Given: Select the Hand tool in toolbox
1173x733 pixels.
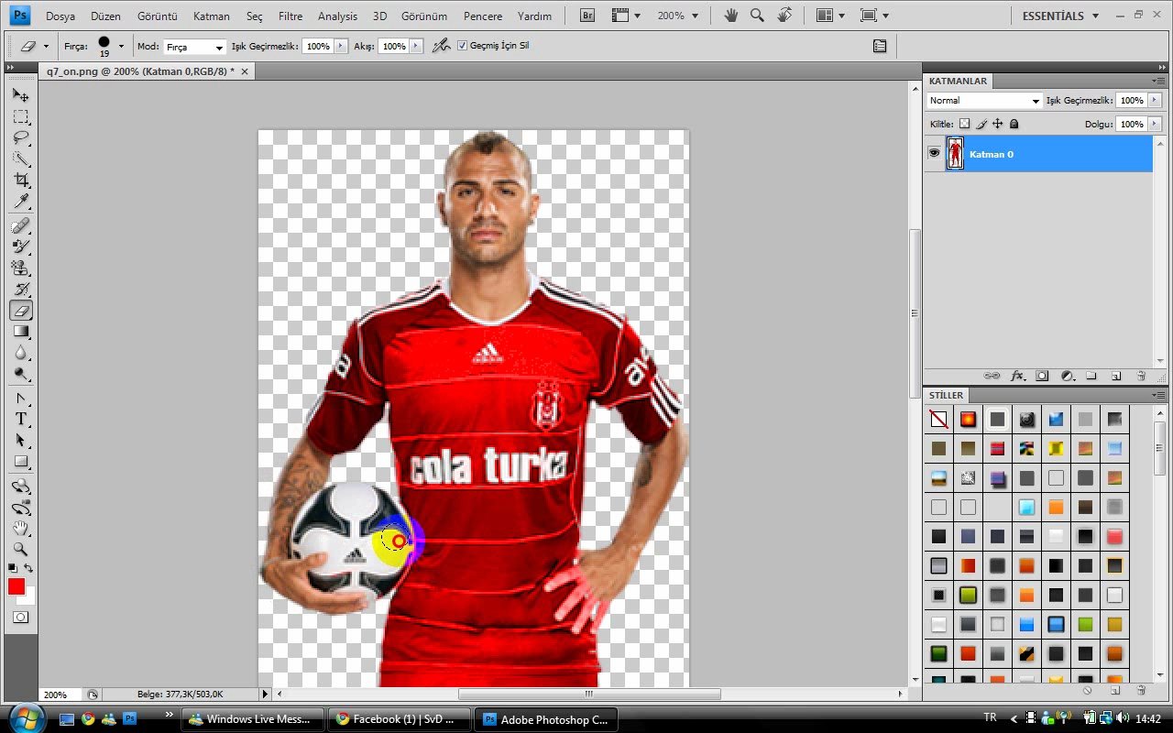Looking at the screenshot, I should 20,529.
